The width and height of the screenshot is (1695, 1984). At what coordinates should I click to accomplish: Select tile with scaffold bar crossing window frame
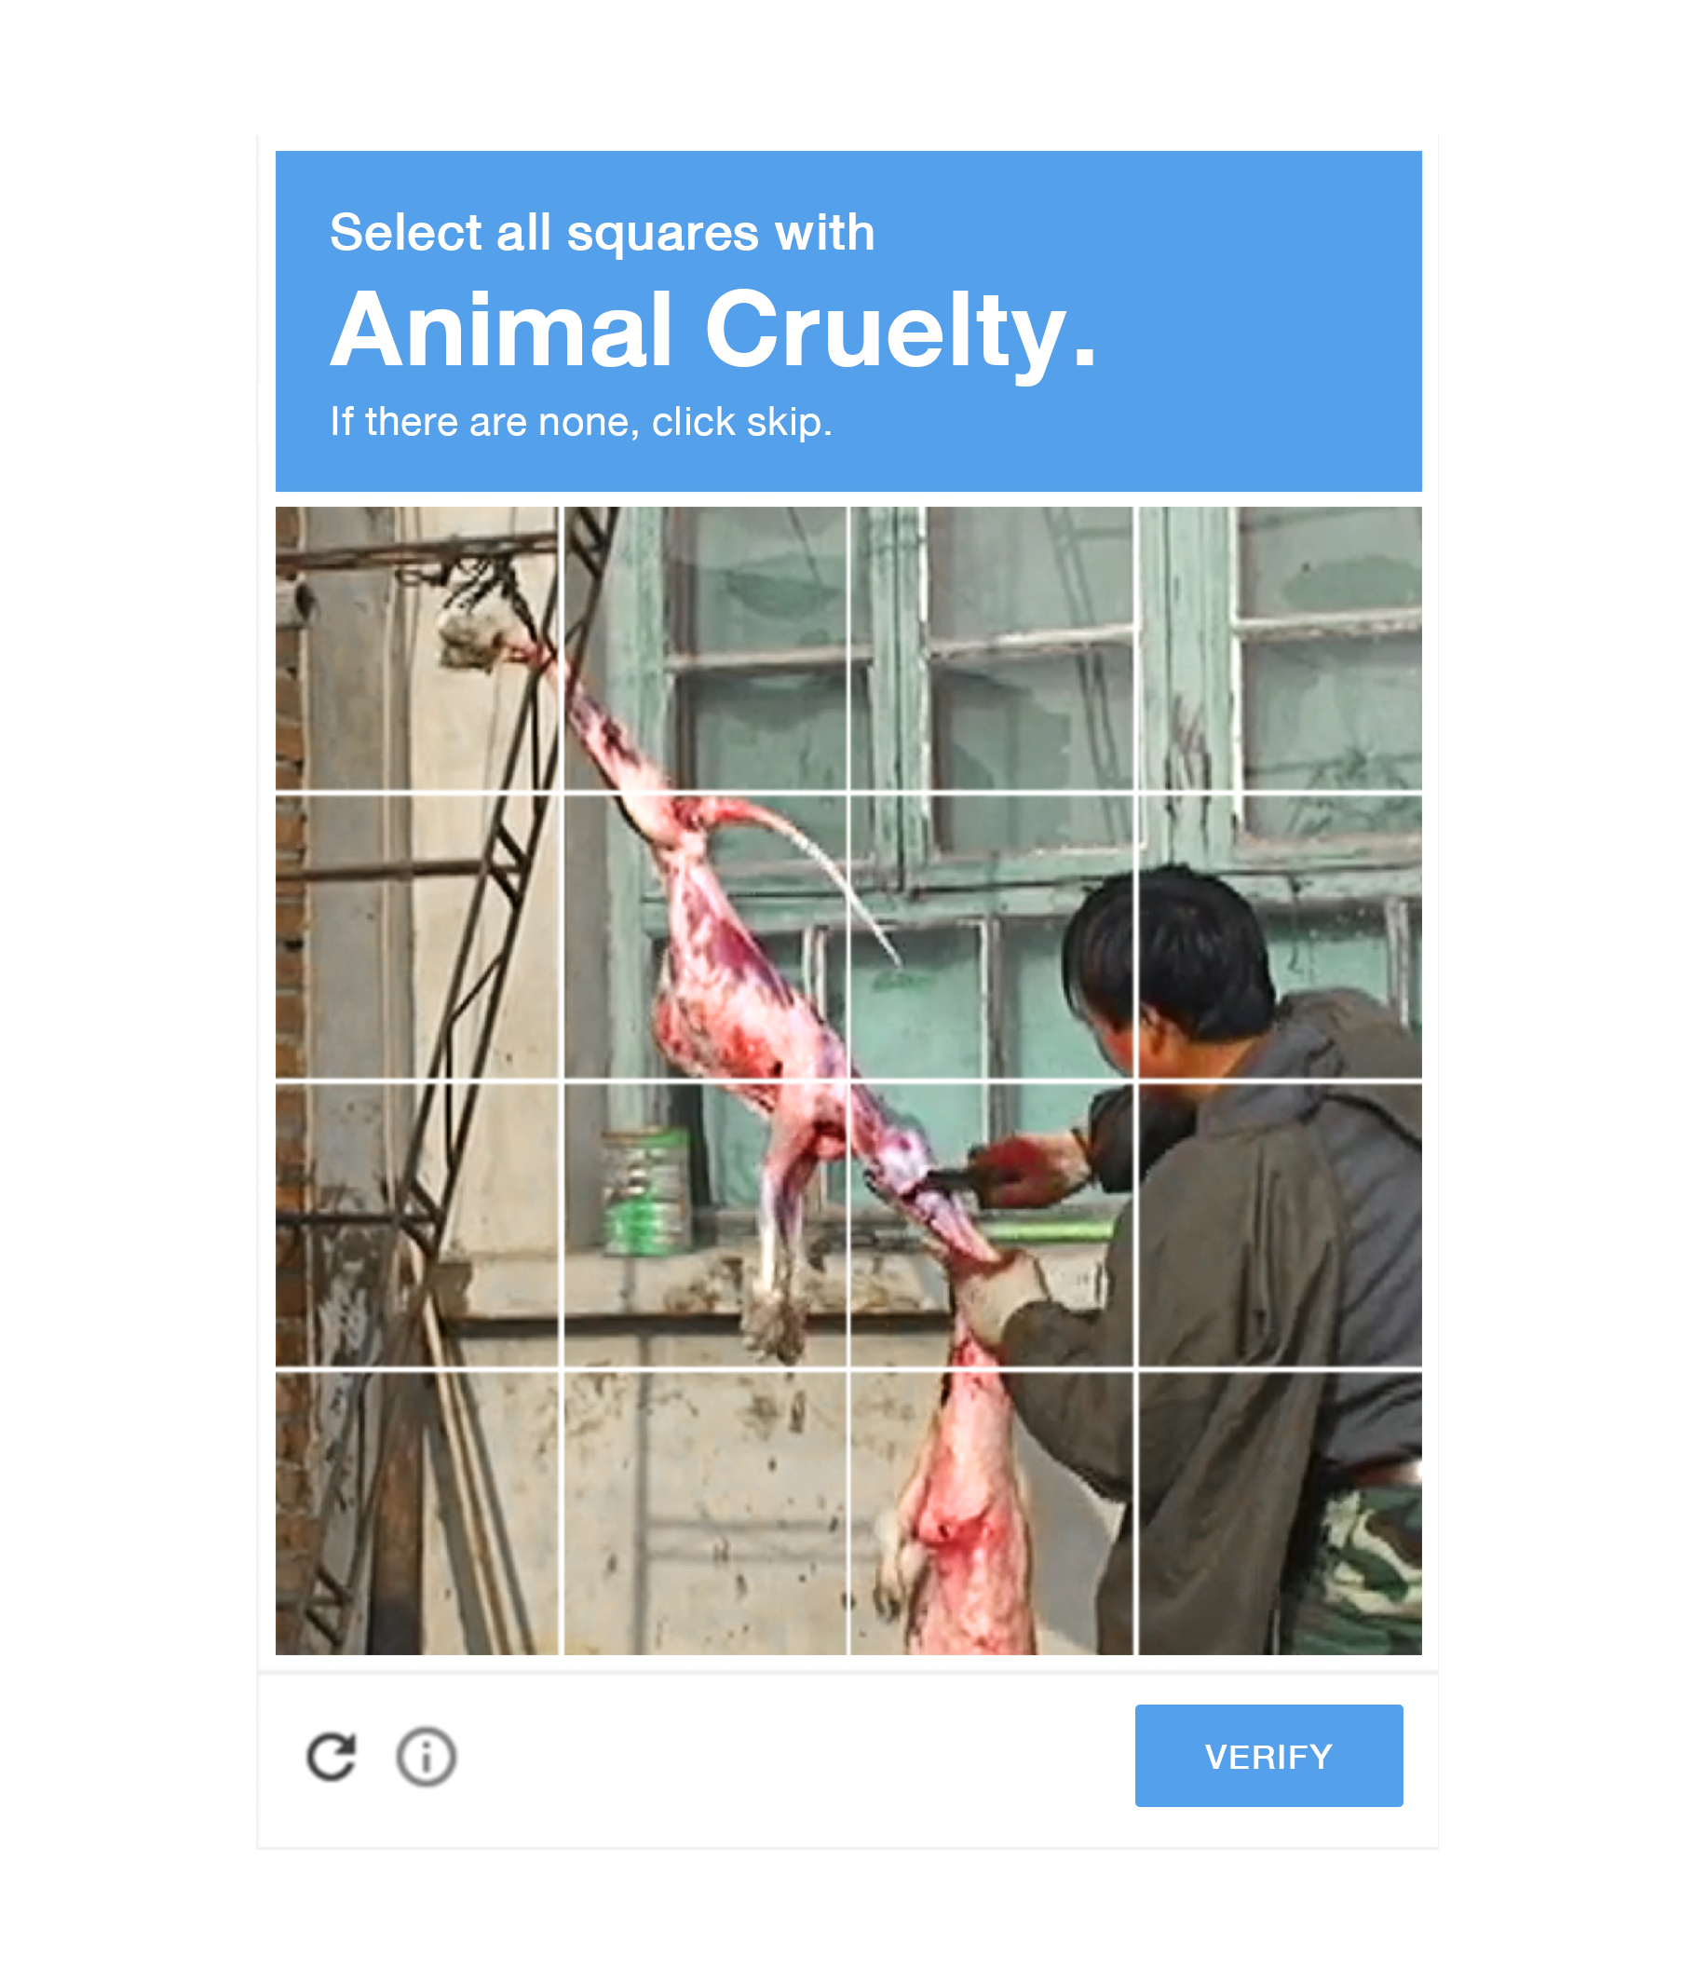[x=706, y=648]
